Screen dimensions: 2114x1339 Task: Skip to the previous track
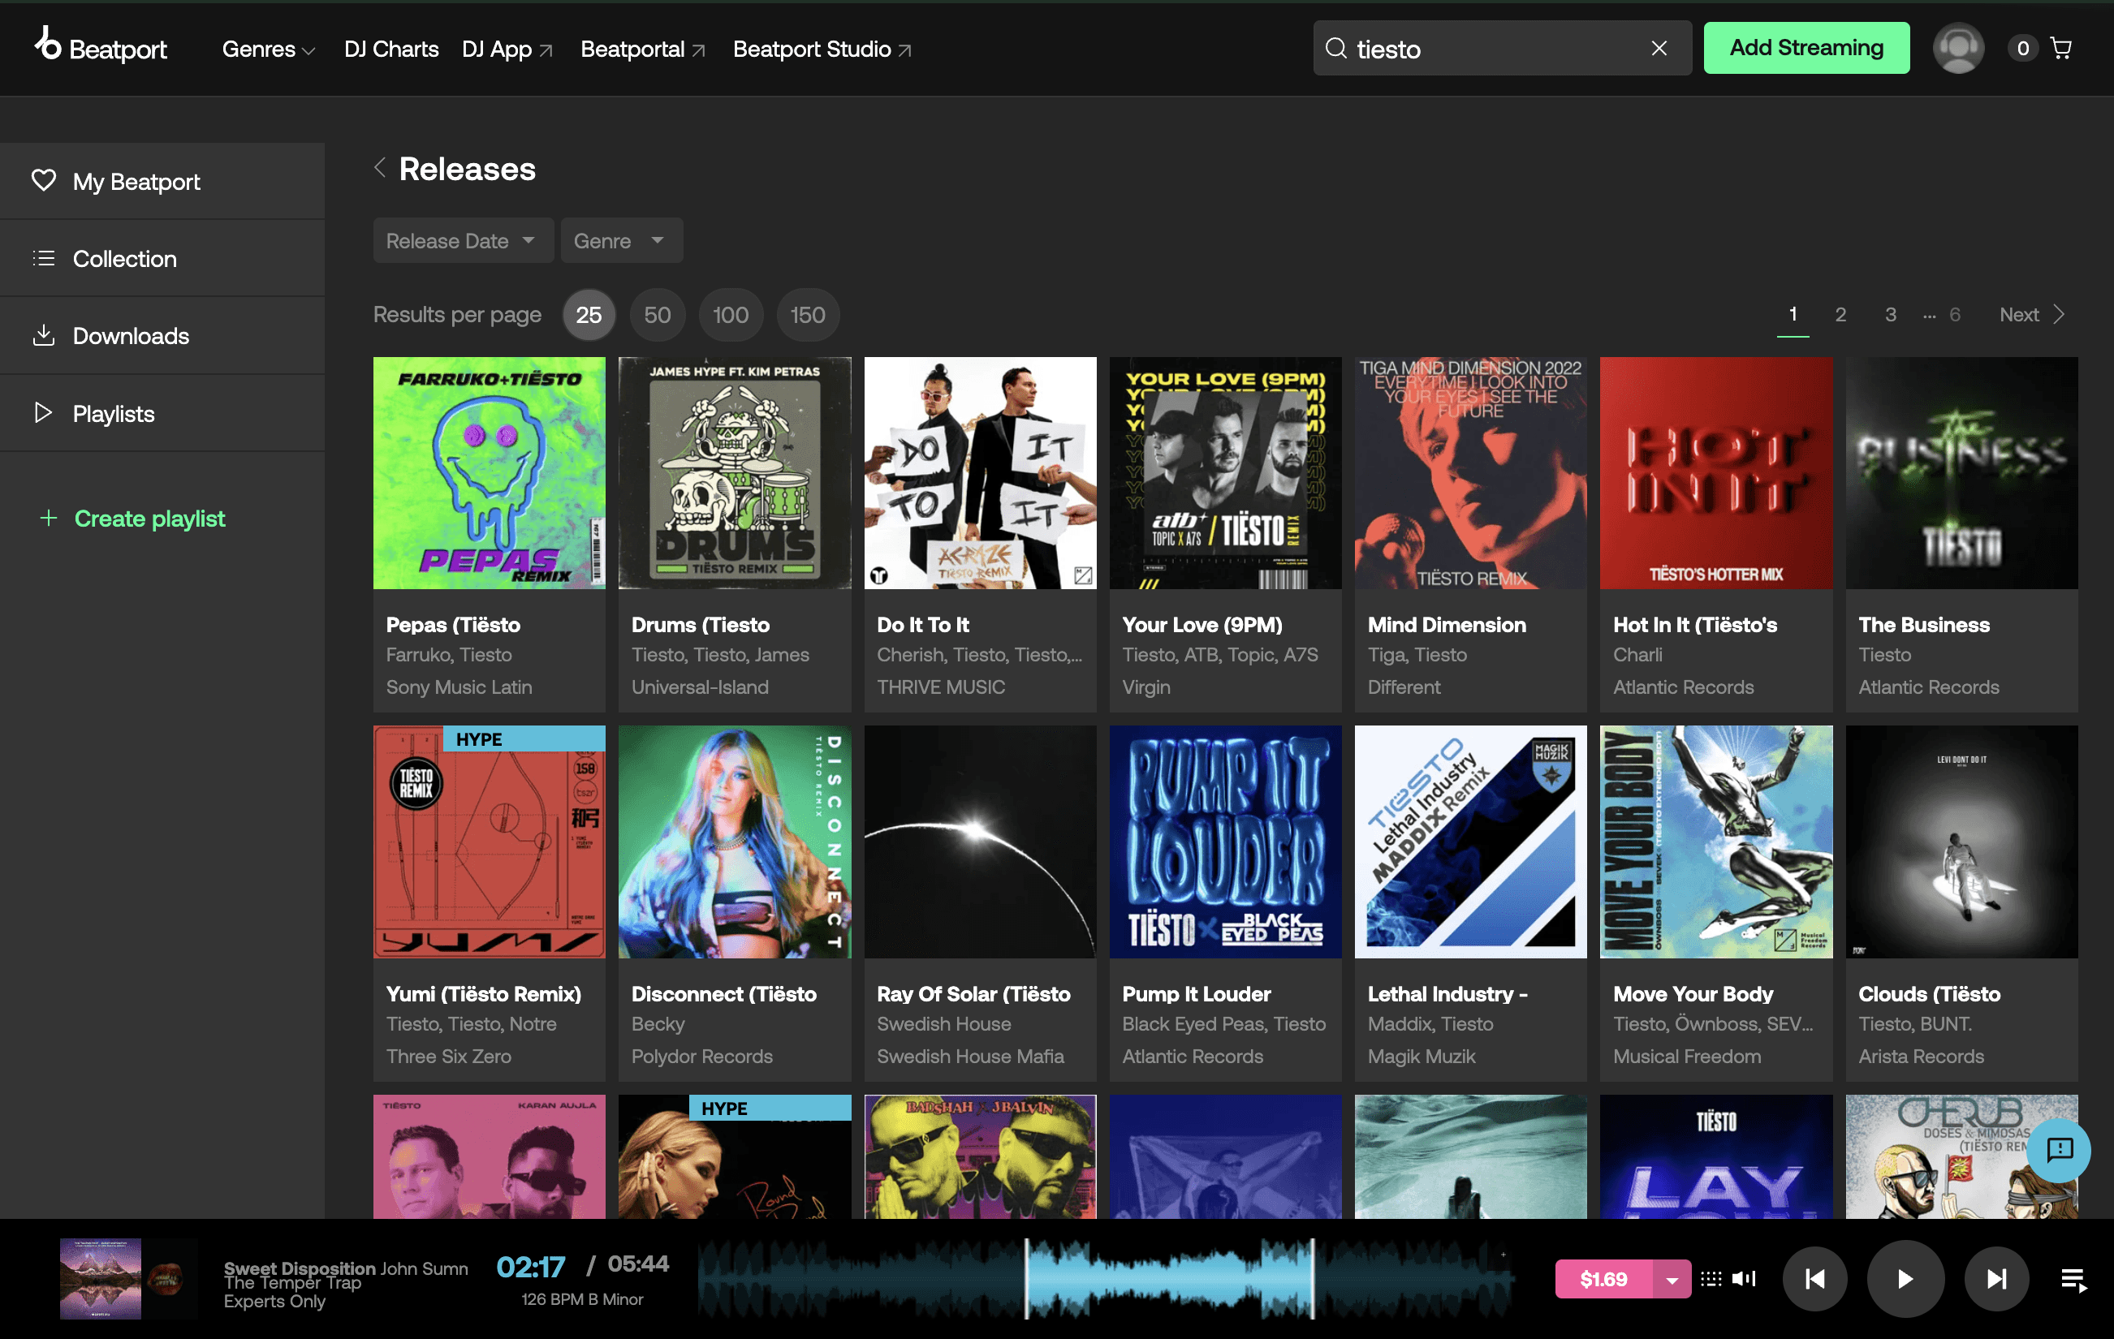click(1814, 1279)
